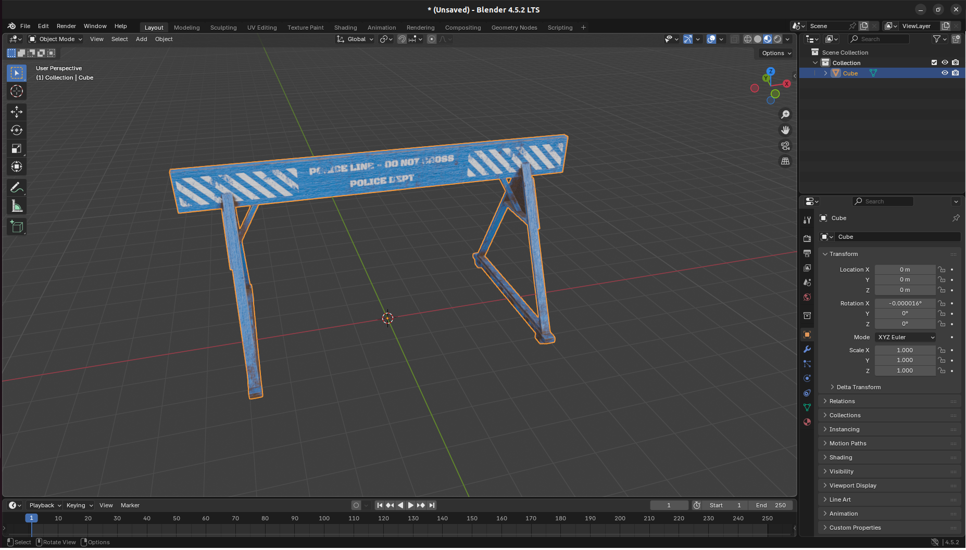Image resolution: width=966 pixels, height=550 pixels.
Task: Open the rotation Mode dropdown showing XYZ Euler
Action: [x=905, y=337]
